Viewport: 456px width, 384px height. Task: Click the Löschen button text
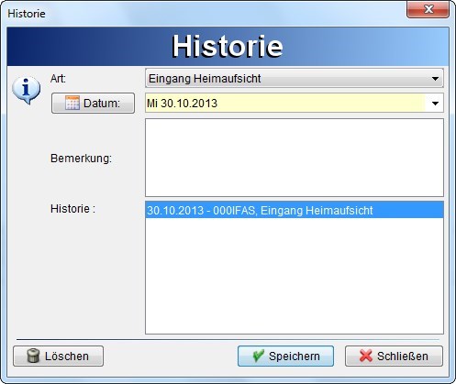pyautogui.click(x=67, y=357)
